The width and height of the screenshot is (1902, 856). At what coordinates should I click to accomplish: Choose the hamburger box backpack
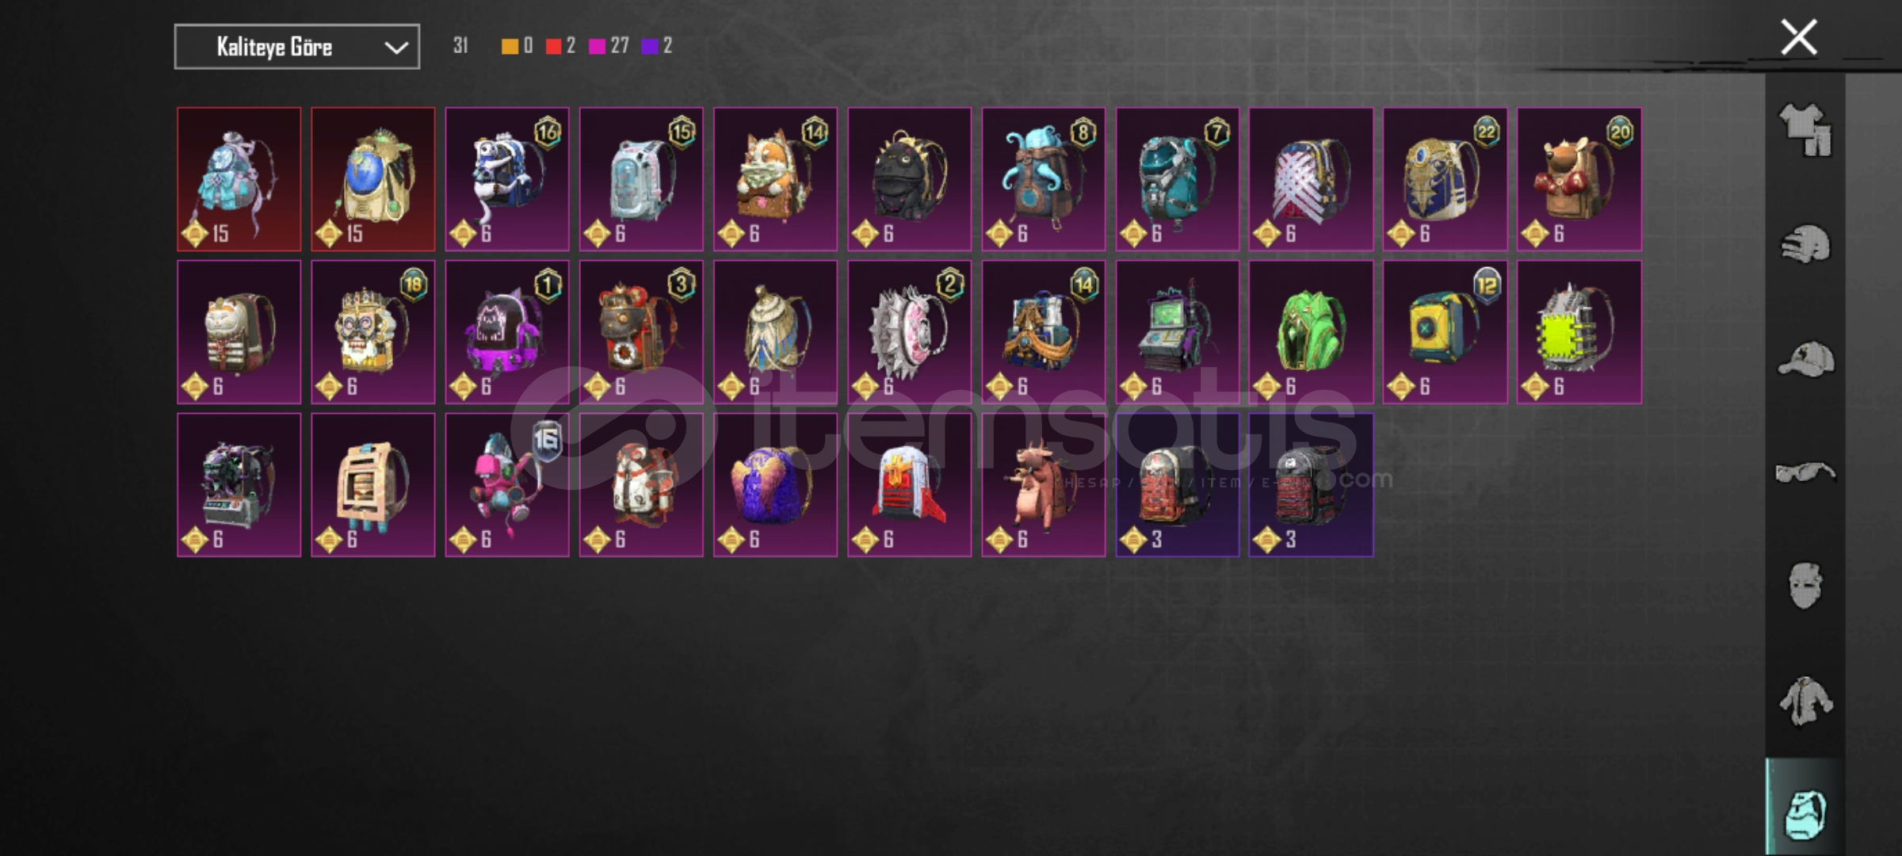[x=373, y=485]
